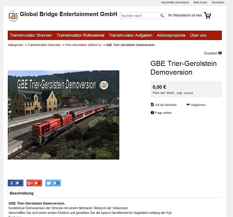This screenshot has width=233, height=217.
Task: Enable the Google Plus share toggle
Action: 38,183
